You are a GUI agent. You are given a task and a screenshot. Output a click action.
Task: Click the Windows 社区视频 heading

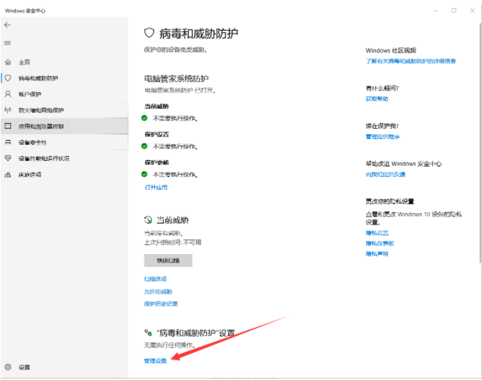(x=391, y=50)
